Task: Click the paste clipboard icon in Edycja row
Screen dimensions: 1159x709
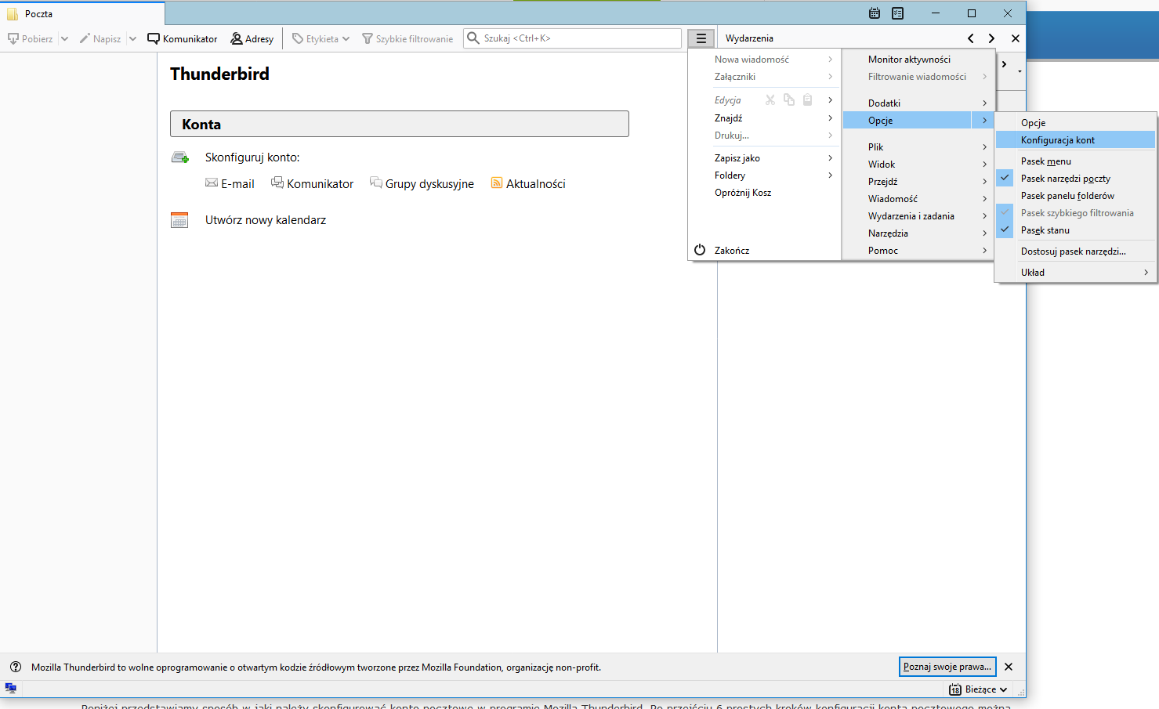Action: point(808,99)
